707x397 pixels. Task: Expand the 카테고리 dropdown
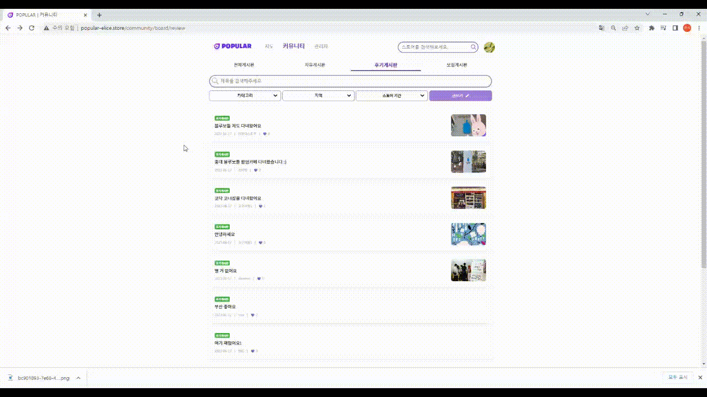(245, 96)
